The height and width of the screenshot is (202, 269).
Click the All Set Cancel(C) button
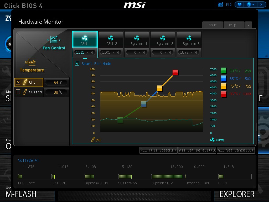click(x=236, y=150)
